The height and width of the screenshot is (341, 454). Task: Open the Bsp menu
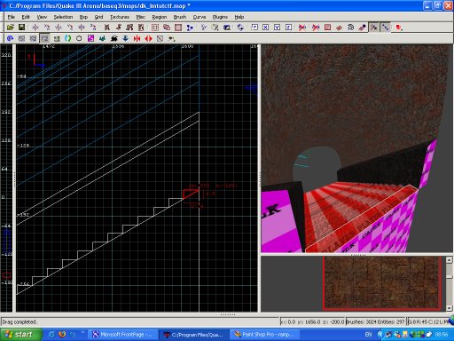(83, 17)
